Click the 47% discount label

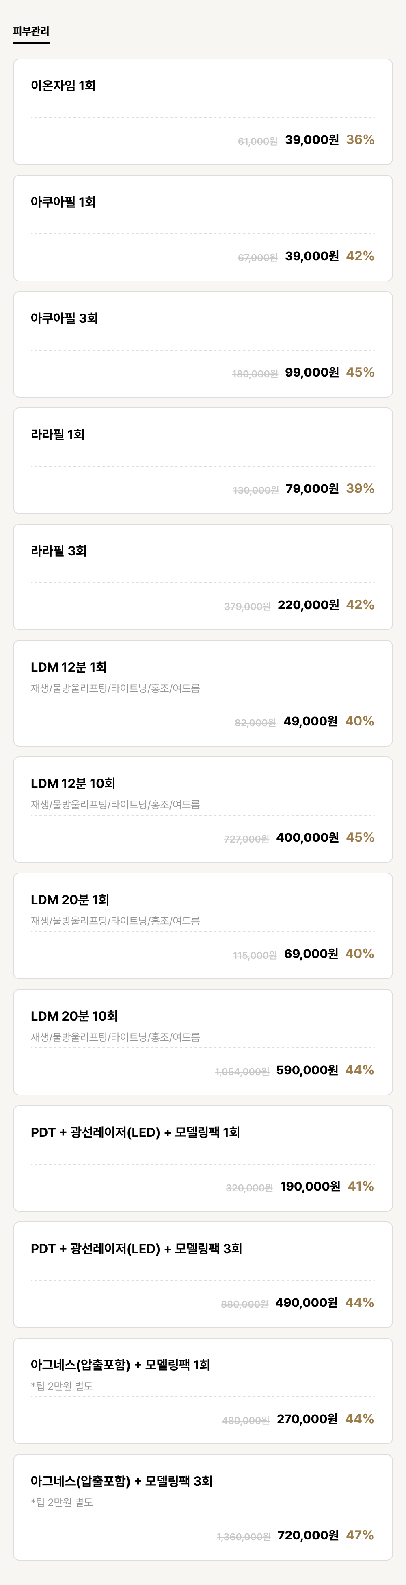360,1535
